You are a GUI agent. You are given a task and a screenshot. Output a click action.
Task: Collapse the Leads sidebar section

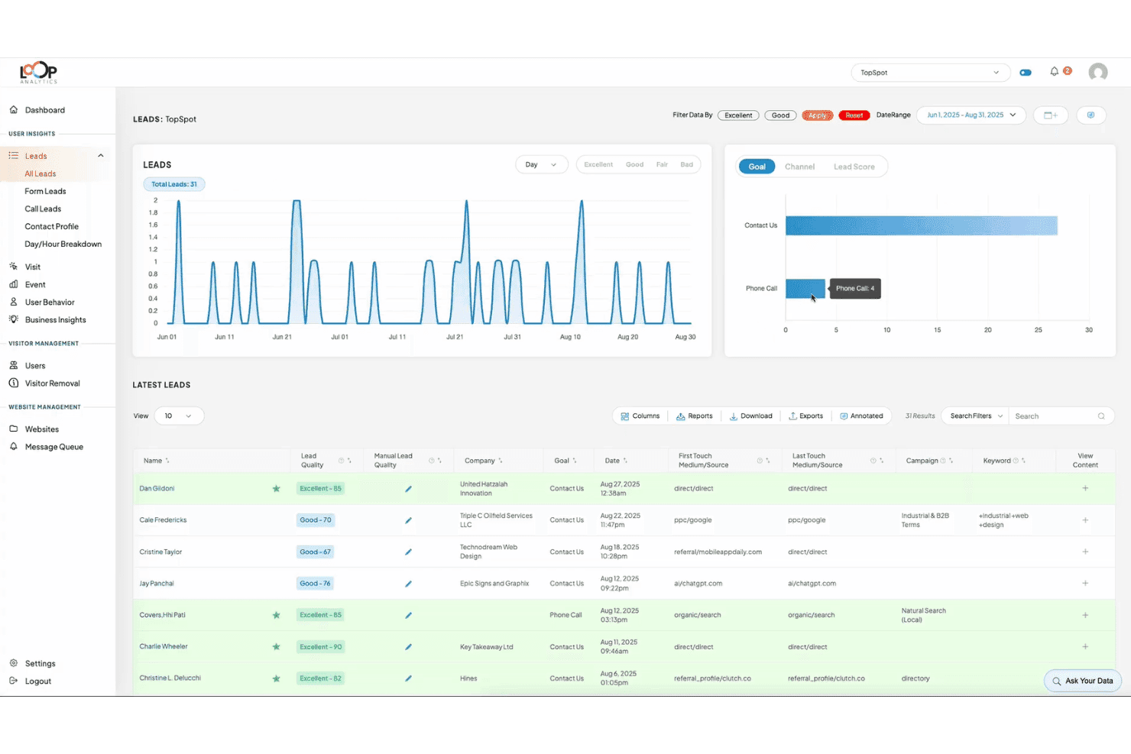pyautogui.click(x=100, y=156)
